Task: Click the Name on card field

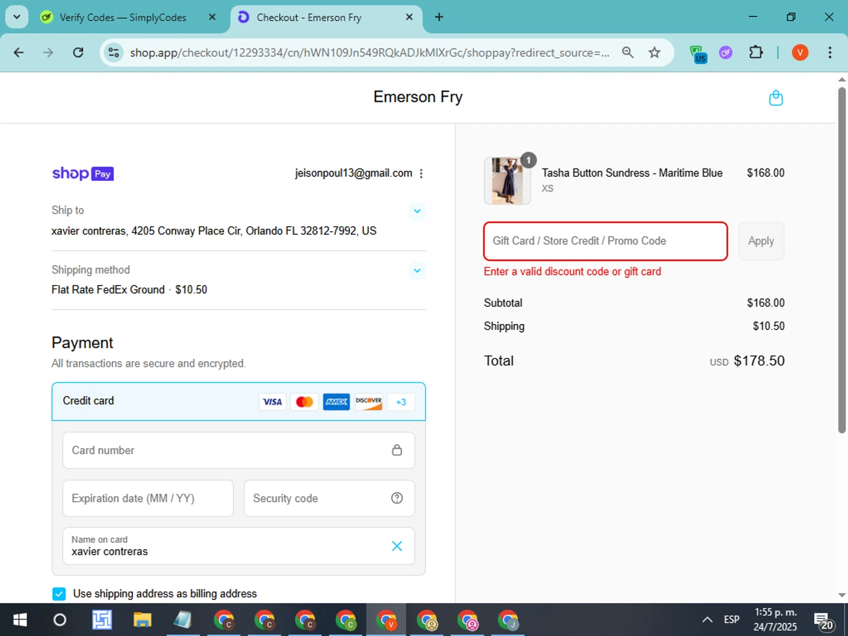Action: [x=239, y=546]
